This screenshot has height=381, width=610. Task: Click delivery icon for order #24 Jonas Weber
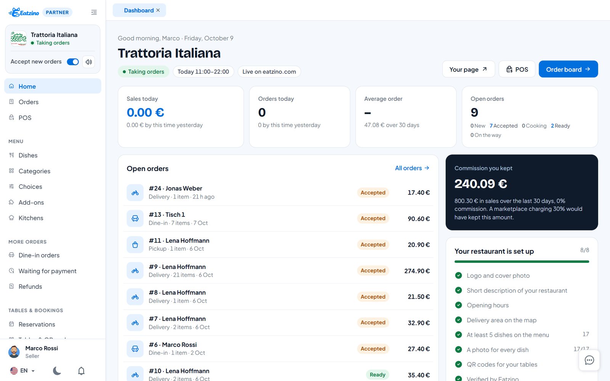point(135,192)
